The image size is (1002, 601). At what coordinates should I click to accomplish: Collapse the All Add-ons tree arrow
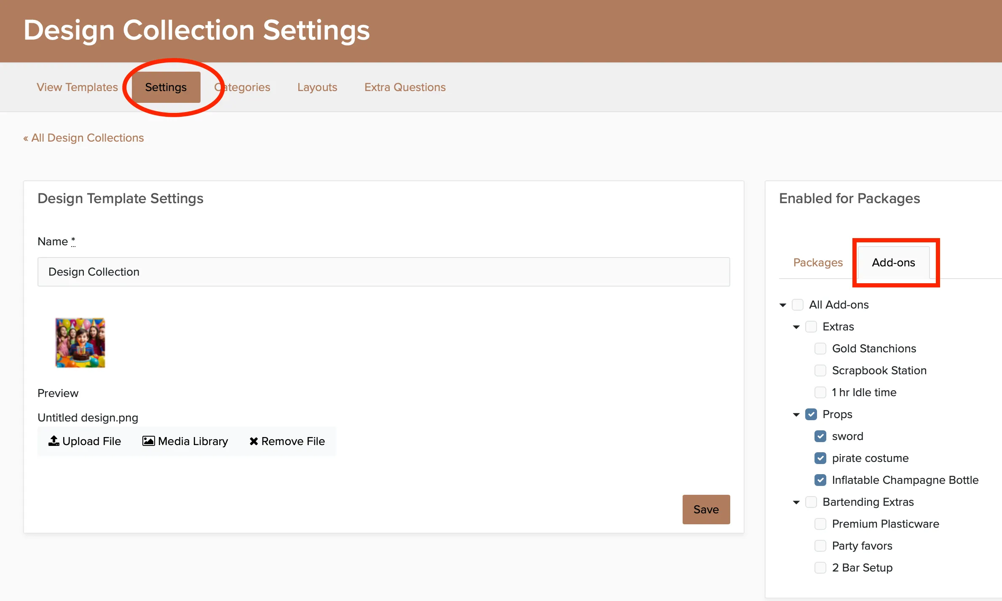[783, 305]
